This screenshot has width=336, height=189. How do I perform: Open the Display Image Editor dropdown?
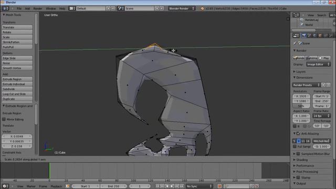[318, 64]
